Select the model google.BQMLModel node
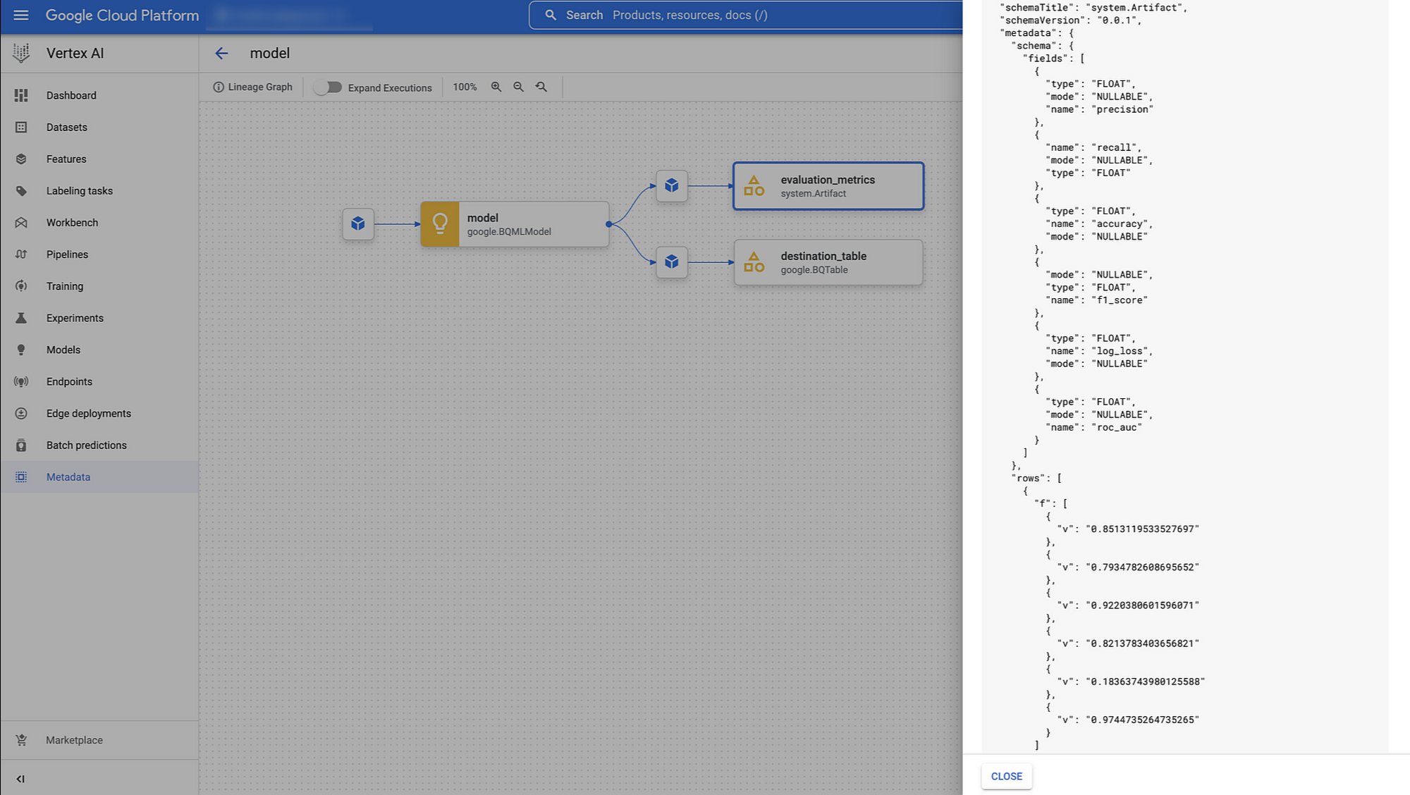 click(515, 224)
